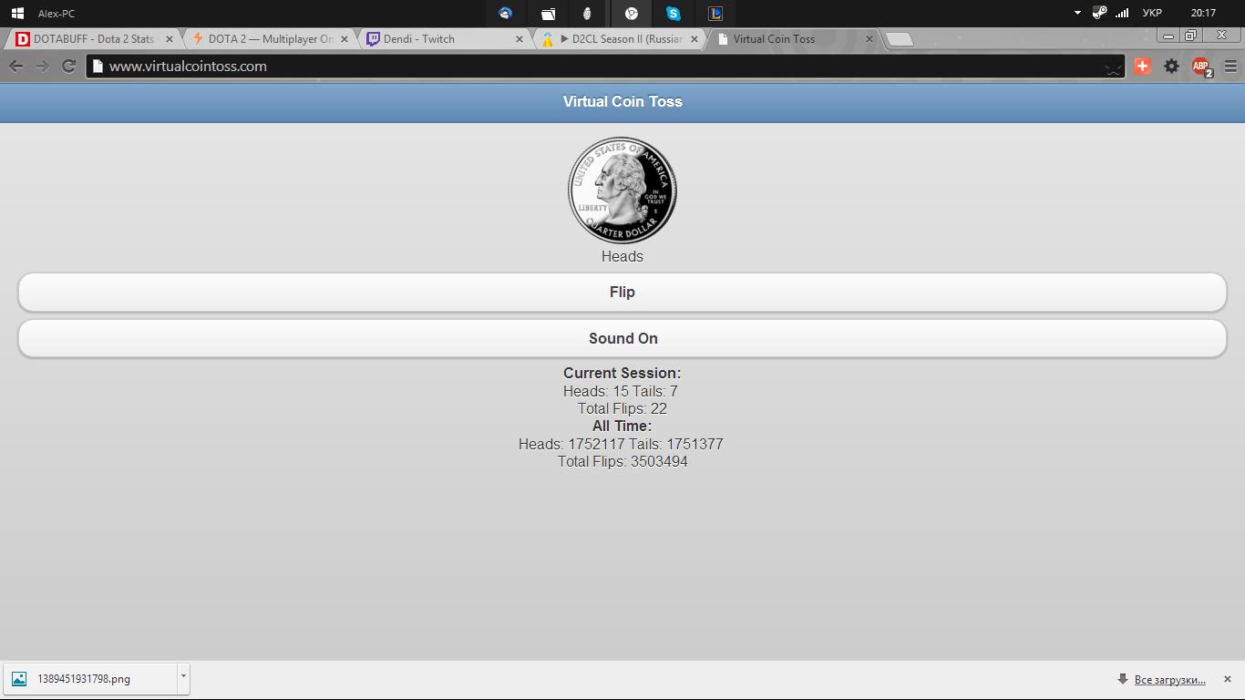1245x700 pixels.
Task: Click the Windows Start icon
Action: (x=17, y=13)
